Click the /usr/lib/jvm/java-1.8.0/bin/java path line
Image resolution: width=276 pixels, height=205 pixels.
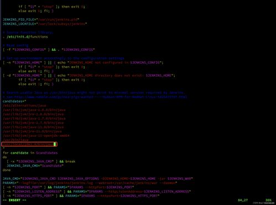click(x=34, y=110)
